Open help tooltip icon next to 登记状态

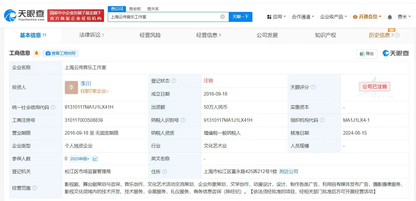point(174,81)
